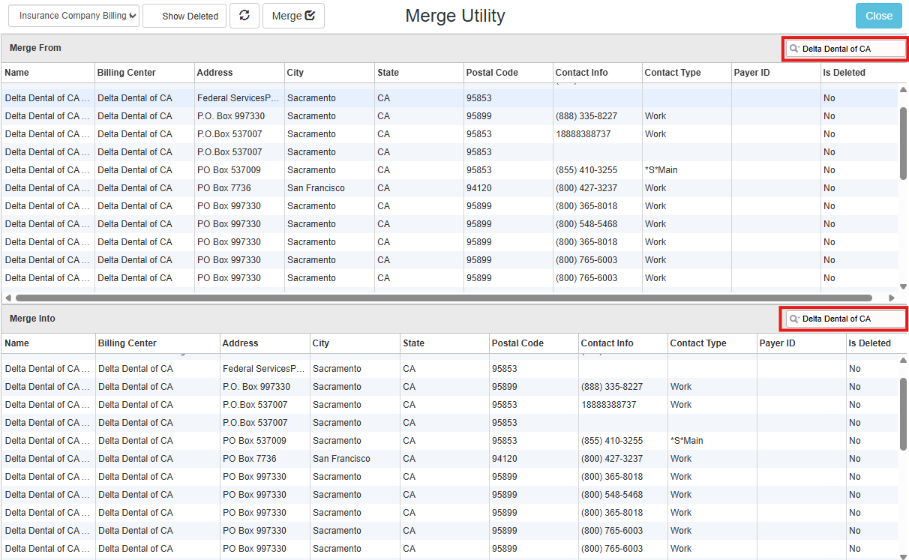Image resolution: width=909 pixels, height=560 pixels.
Task: Sort Merge Into by Contact Type column
Action: coord(712,343)
